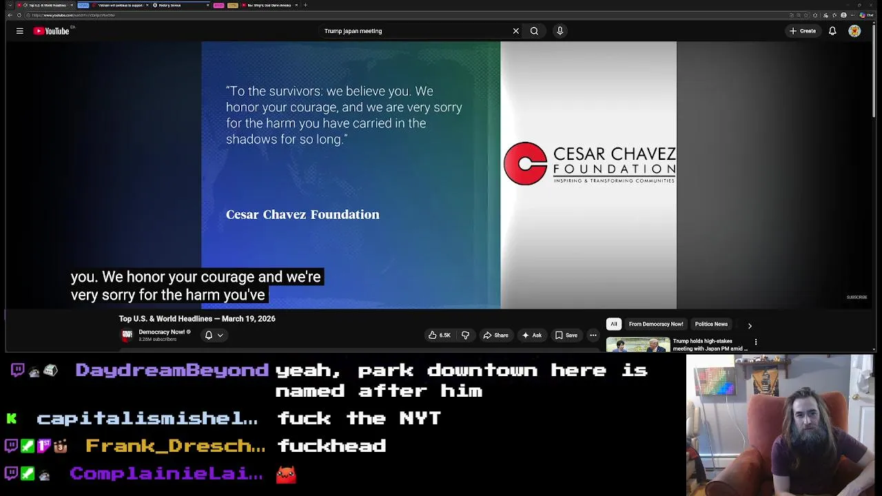
Task: Switch to 'Vietnam will continue to support' tab
Action: point(121,6)
